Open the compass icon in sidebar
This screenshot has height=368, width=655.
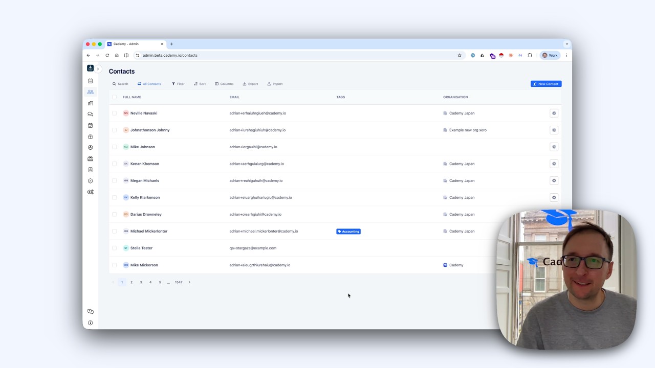[91, 181]
